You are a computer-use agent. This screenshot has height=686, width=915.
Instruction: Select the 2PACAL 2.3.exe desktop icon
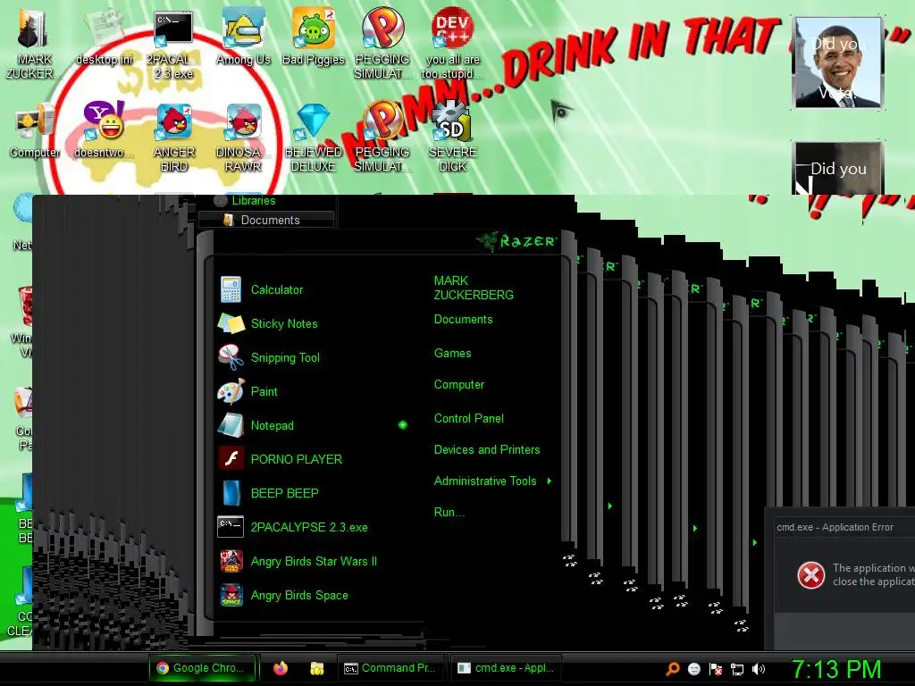(x=173, y=45)
